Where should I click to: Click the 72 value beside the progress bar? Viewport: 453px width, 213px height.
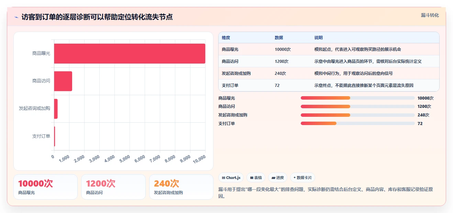click(x=420, y=124)
